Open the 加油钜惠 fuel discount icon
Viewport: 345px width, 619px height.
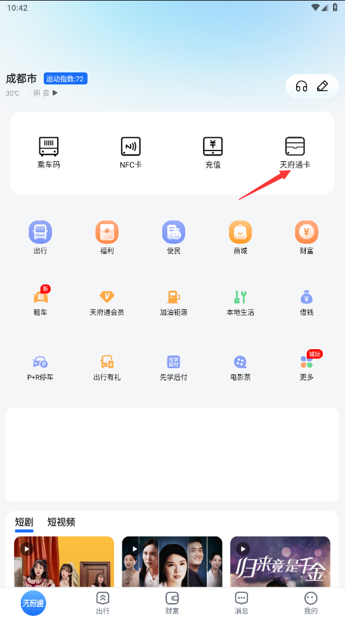(174, 303)
